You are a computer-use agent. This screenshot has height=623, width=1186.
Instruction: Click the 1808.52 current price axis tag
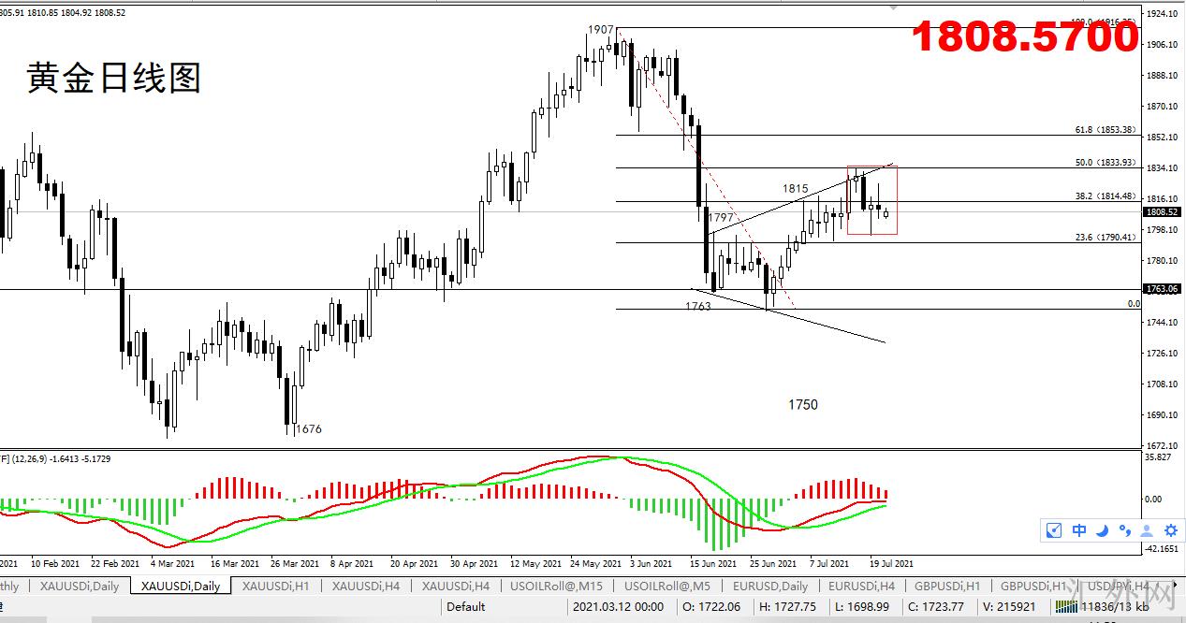click(1162, 211)
